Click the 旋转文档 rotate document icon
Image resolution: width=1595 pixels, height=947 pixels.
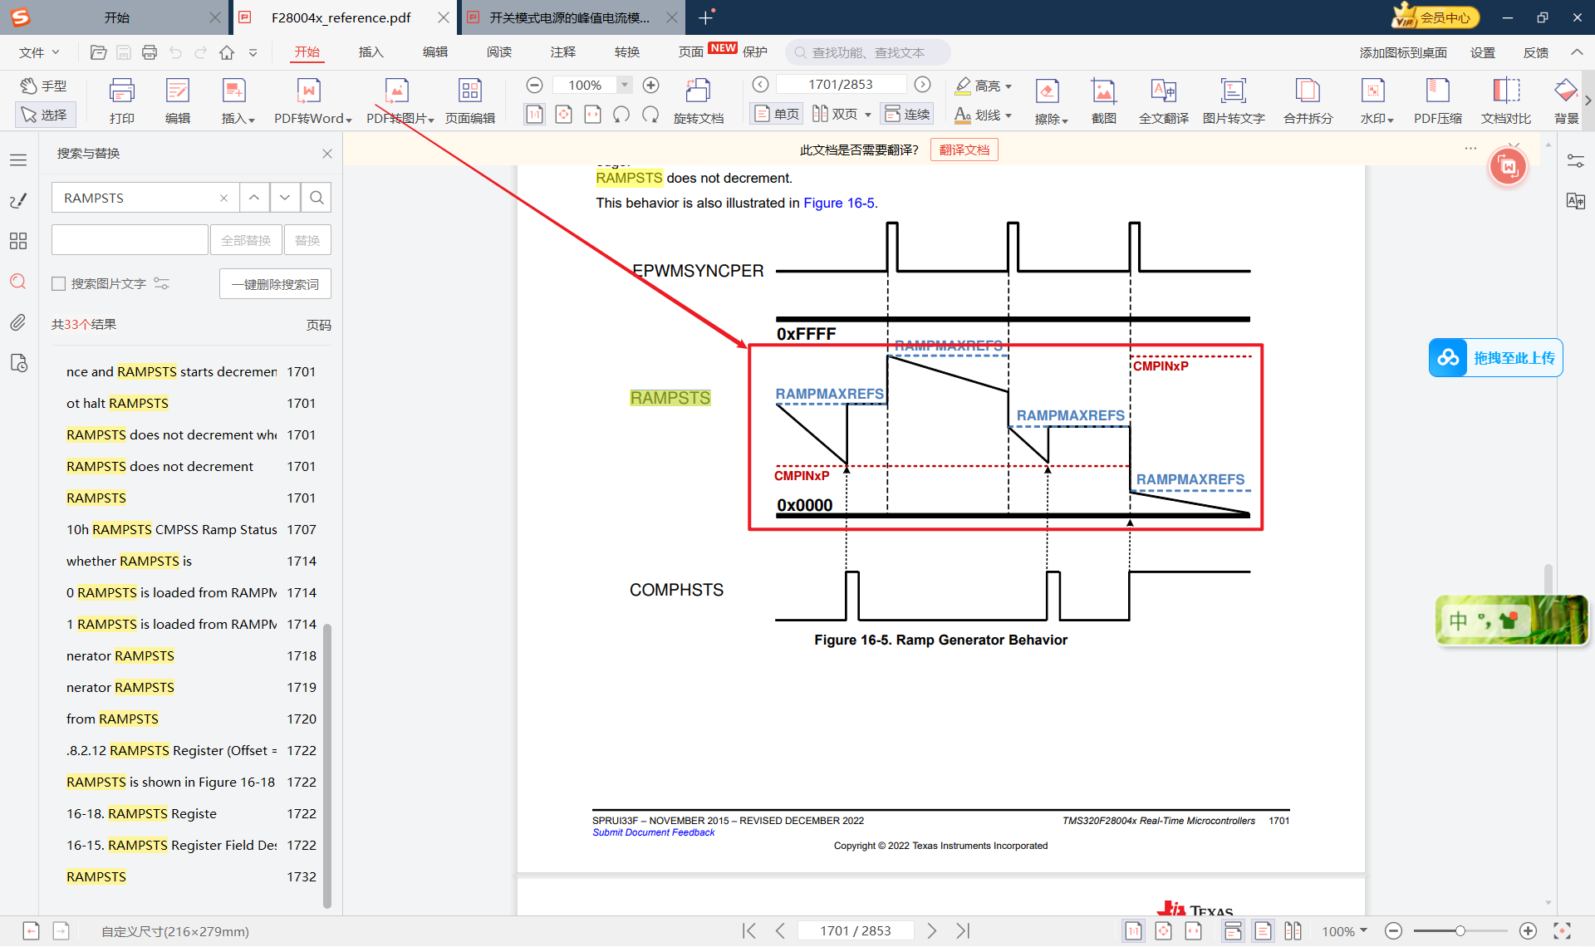[698, 91]
